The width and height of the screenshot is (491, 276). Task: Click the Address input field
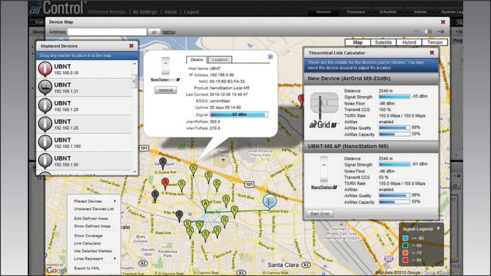[107, 32]
